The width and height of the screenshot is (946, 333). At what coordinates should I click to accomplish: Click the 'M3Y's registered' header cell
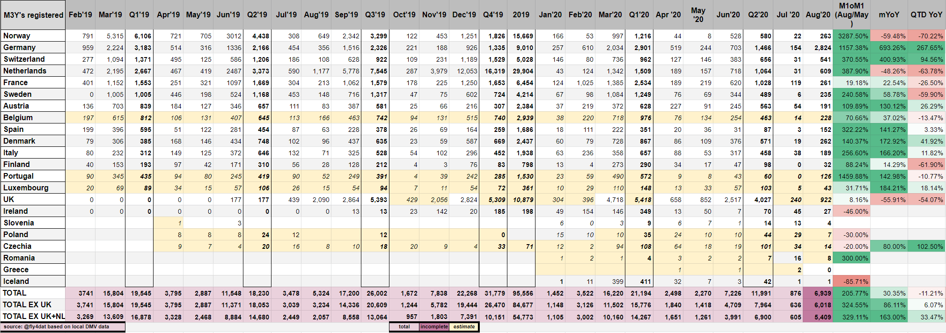33,15
